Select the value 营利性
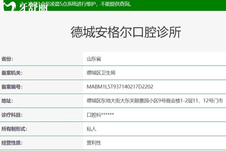The height and width of the screenshot is (151, 226). coord(94,143)
